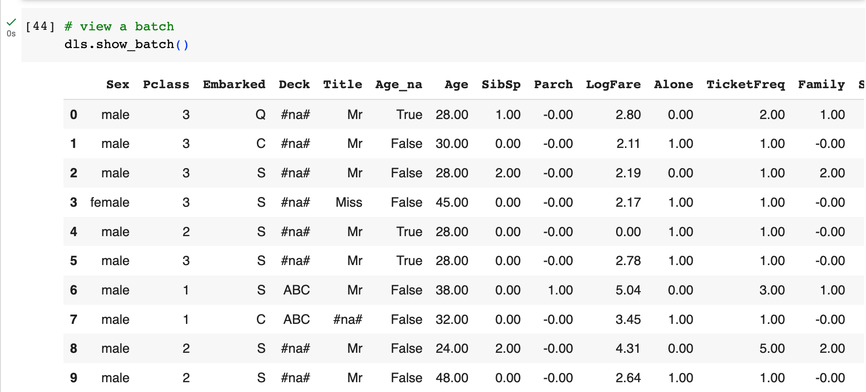Click the Family column header
This screenshot has width=866, height=392.
(821, 84)
